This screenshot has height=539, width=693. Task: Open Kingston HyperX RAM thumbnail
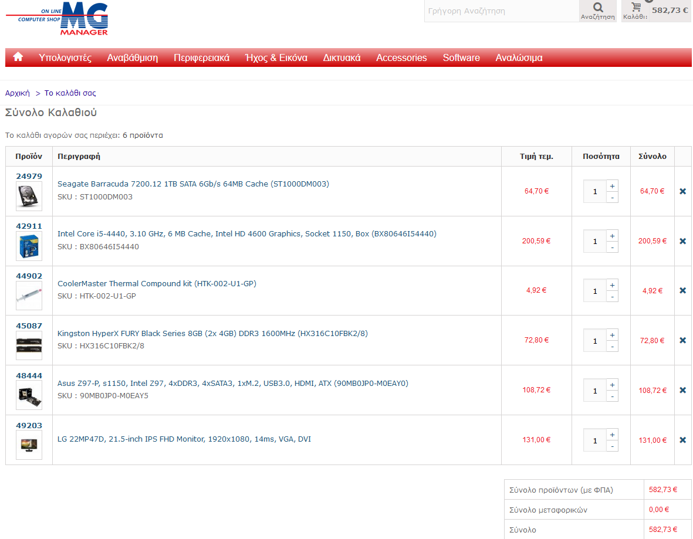pos(29,345)
